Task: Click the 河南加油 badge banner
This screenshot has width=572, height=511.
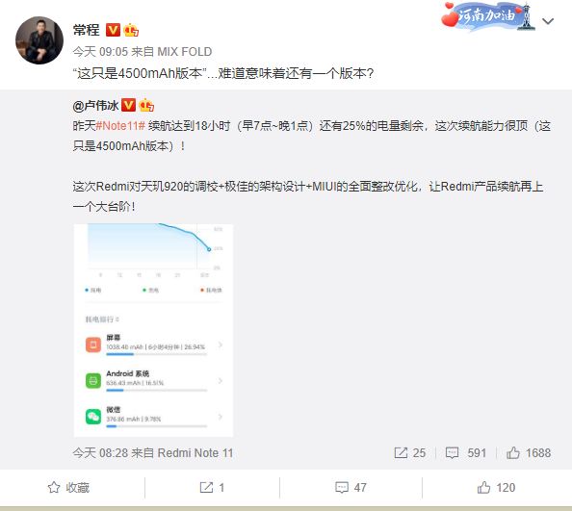Action: tap(488, 16)
